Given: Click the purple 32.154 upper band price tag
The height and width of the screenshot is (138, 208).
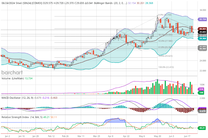Looking at the screenshot, I should 202,19.
